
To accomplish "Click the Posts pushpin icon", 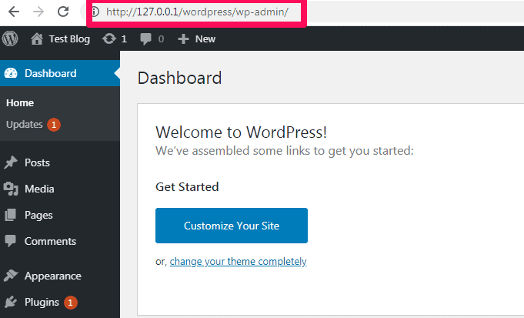I will coord(11,162).
